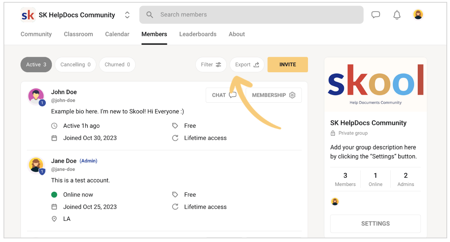This screenshot has height=242, width=450.
Task: Show Churned 0 members filter
Action: pyautogui.click(x=117, y=64)
